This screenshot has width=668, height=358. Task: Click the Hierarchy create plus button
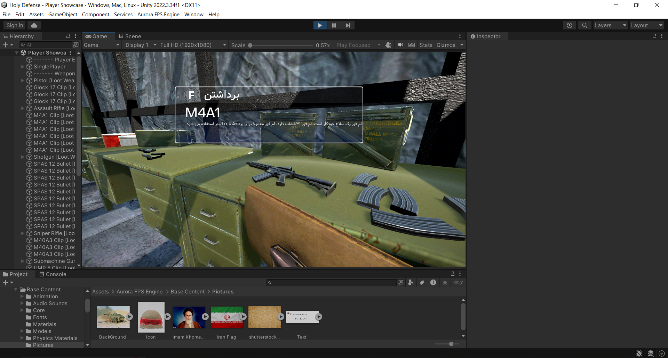point(8,45)
